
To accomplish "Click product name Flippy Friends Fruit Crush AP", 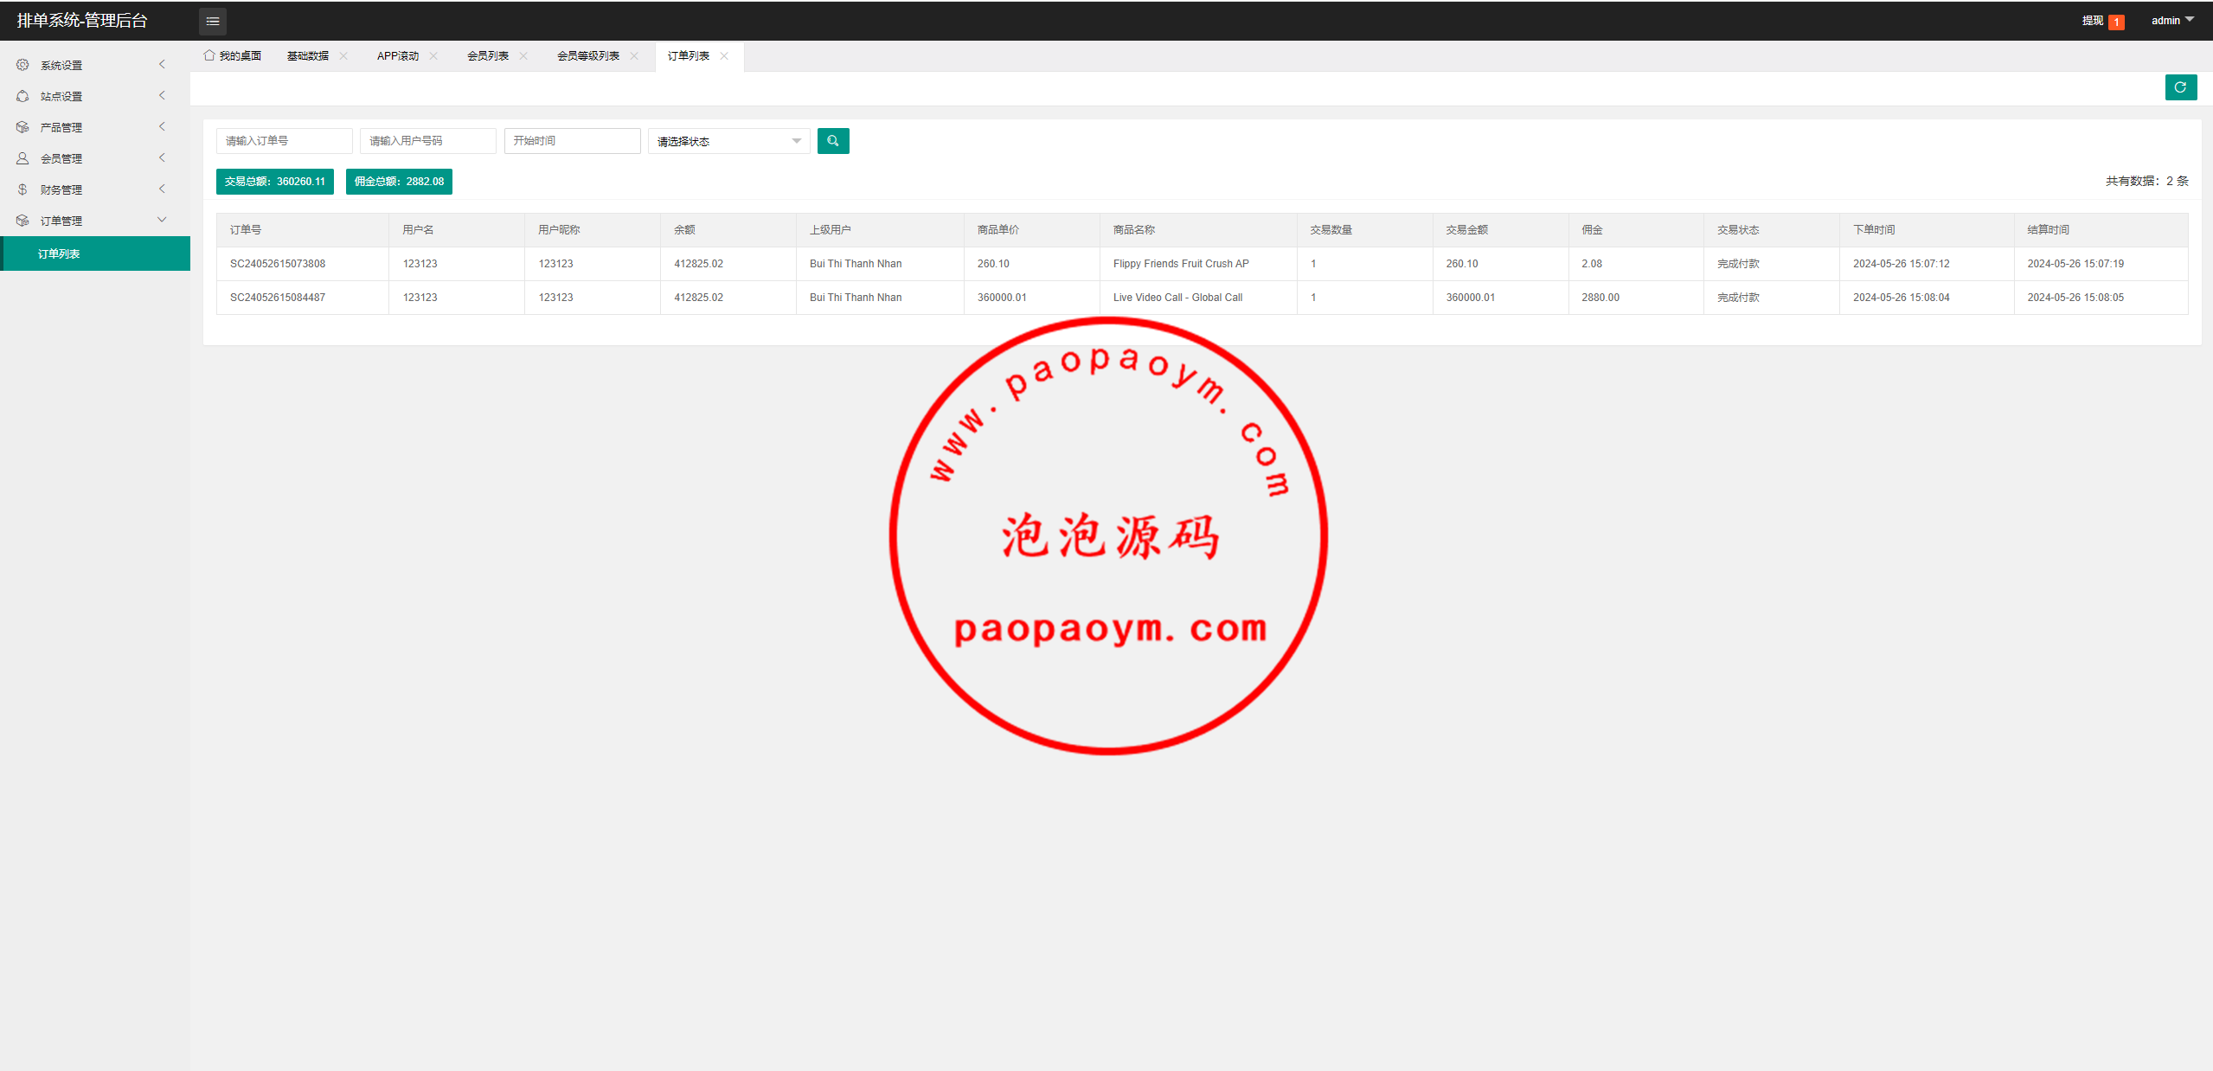I will 1181,264.
